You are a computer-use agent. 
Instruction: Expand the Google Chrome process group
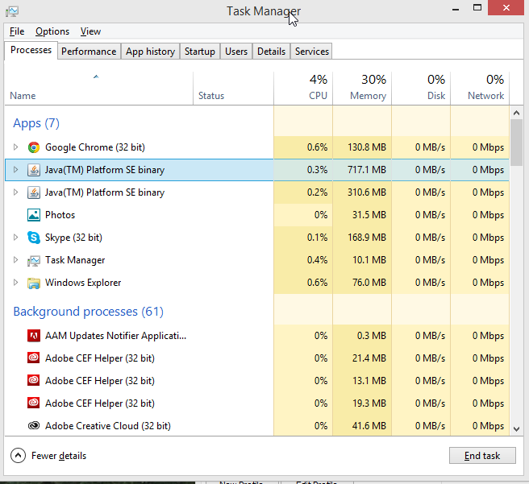pos(15,147)
